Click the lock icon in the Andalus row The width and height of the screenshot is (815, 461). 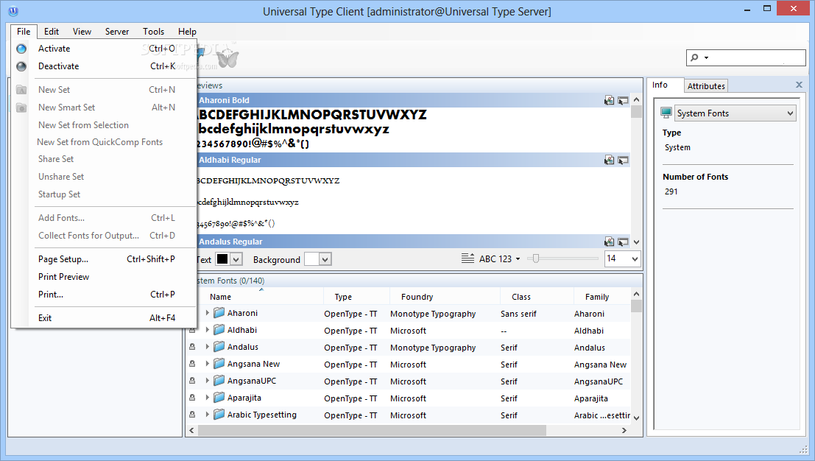click(x=192, y=347)
